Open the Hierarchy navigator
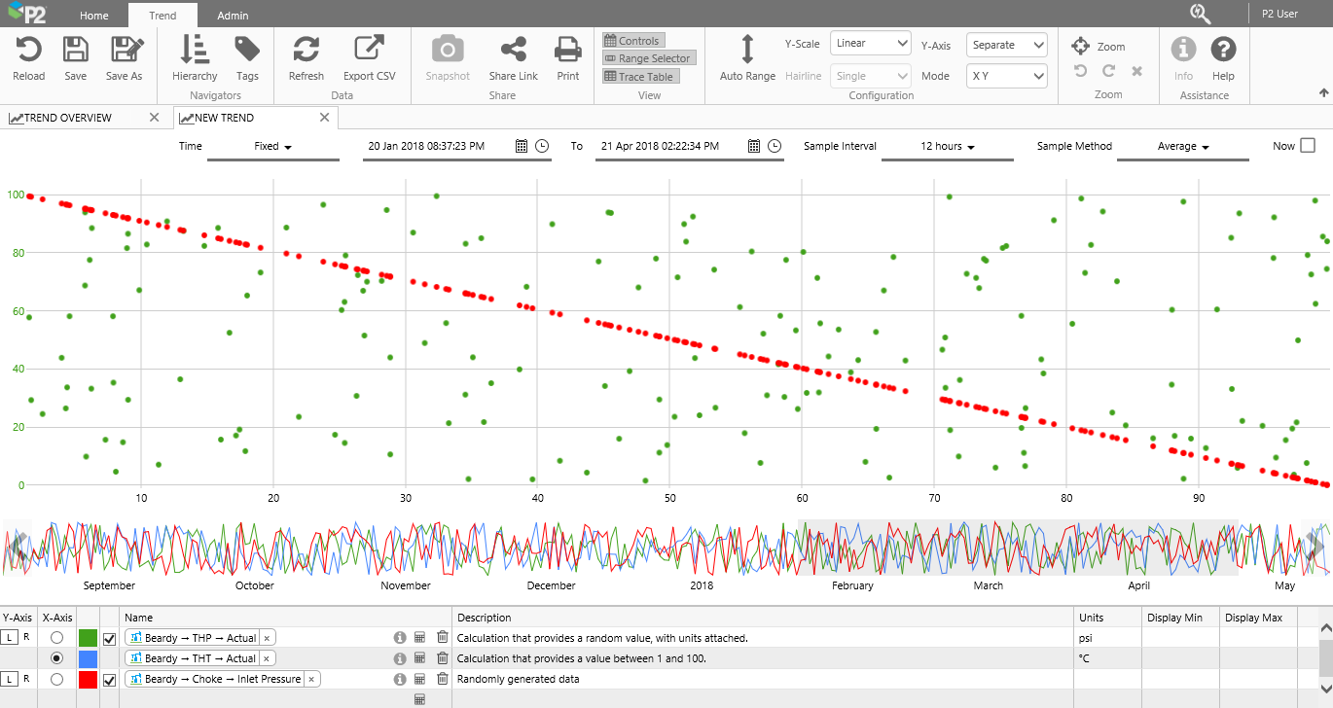Screen dimensions: 1333x708 pos(195,50)
